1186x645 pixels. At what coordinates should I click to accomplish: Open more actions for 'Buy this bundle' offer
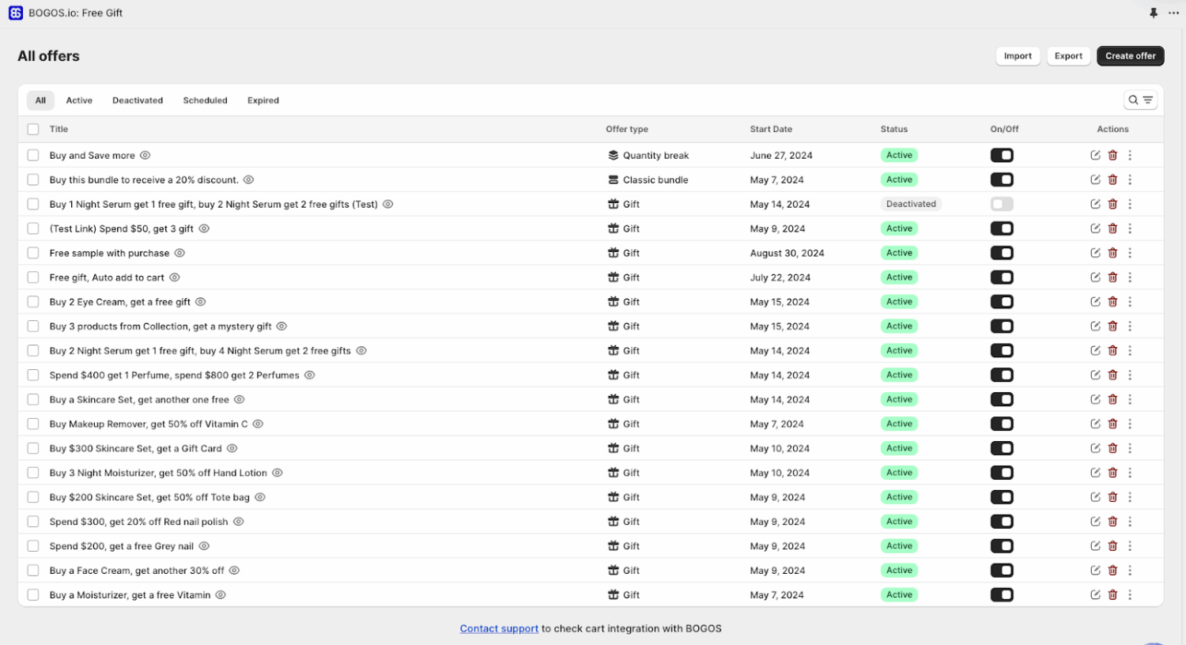tap(1130, 180)
